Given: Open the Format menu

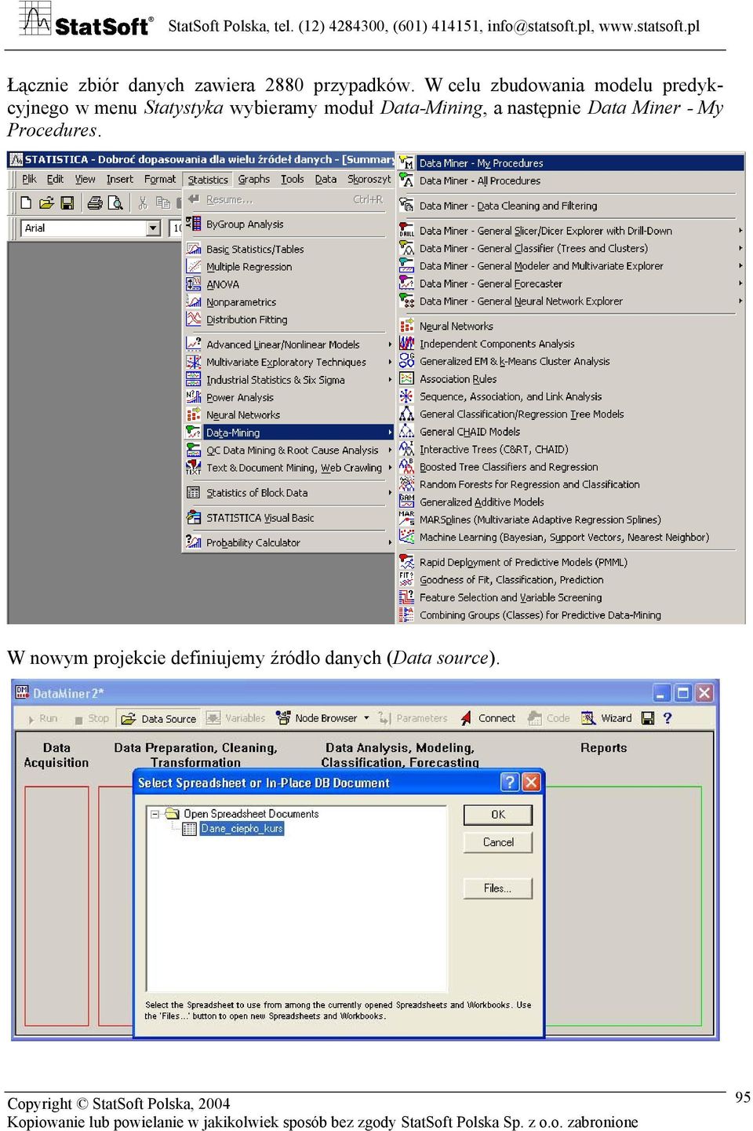Looking at the screenshot, I should click(160, 179).
